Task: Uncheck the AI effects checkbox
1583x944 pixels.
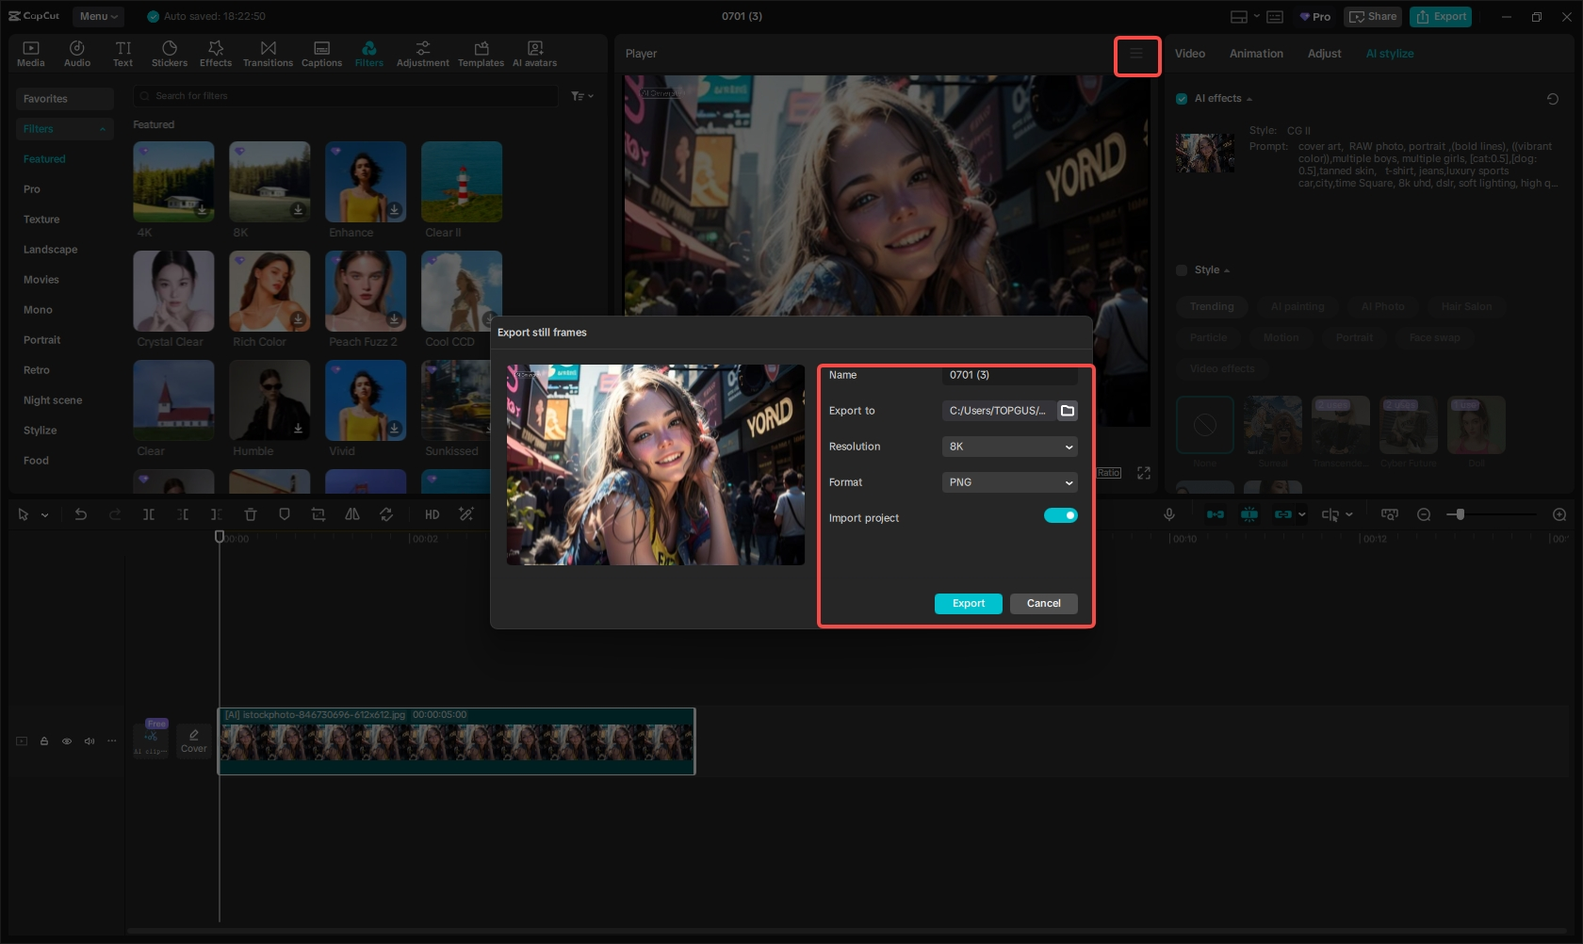Action: (x=1182, y=99)
